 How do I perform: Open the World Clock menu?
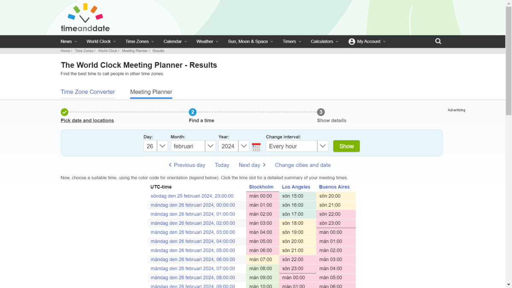(101, 41)
